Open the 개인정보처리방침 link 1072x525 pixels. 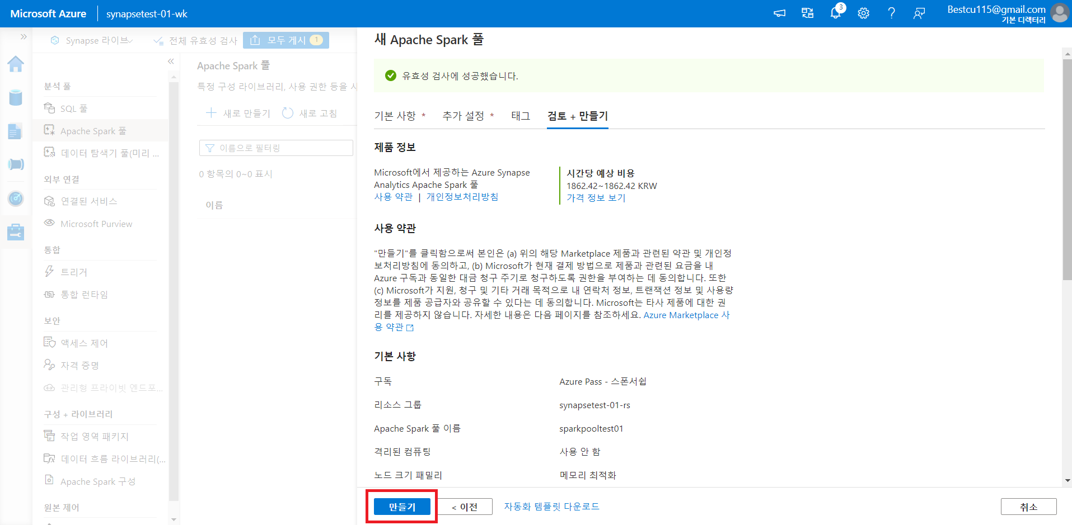[x=462, y=197]
